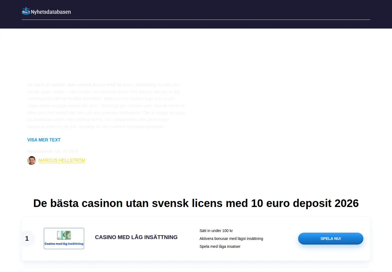Click the 'De bästa casinon utan svensk licens' heading
This screenshot has height=272, width=392.
tap(196, 203)
